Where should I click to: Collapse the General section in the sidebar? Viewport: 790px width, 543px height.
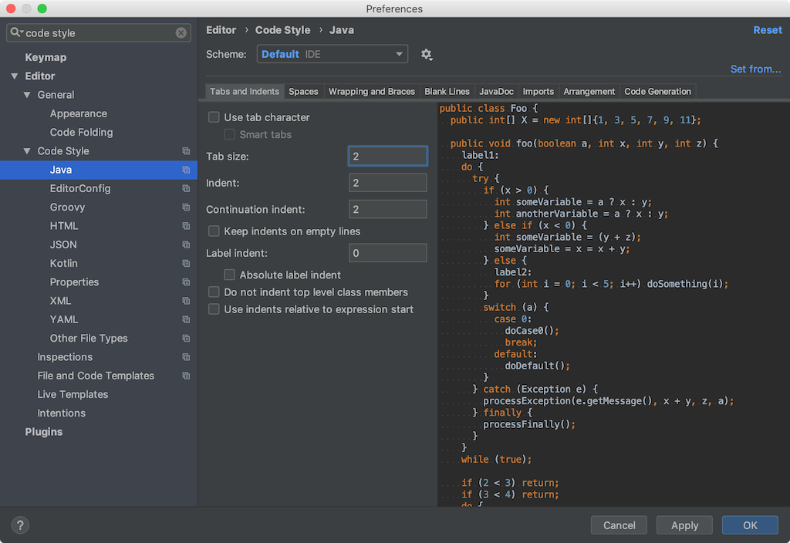28,94
